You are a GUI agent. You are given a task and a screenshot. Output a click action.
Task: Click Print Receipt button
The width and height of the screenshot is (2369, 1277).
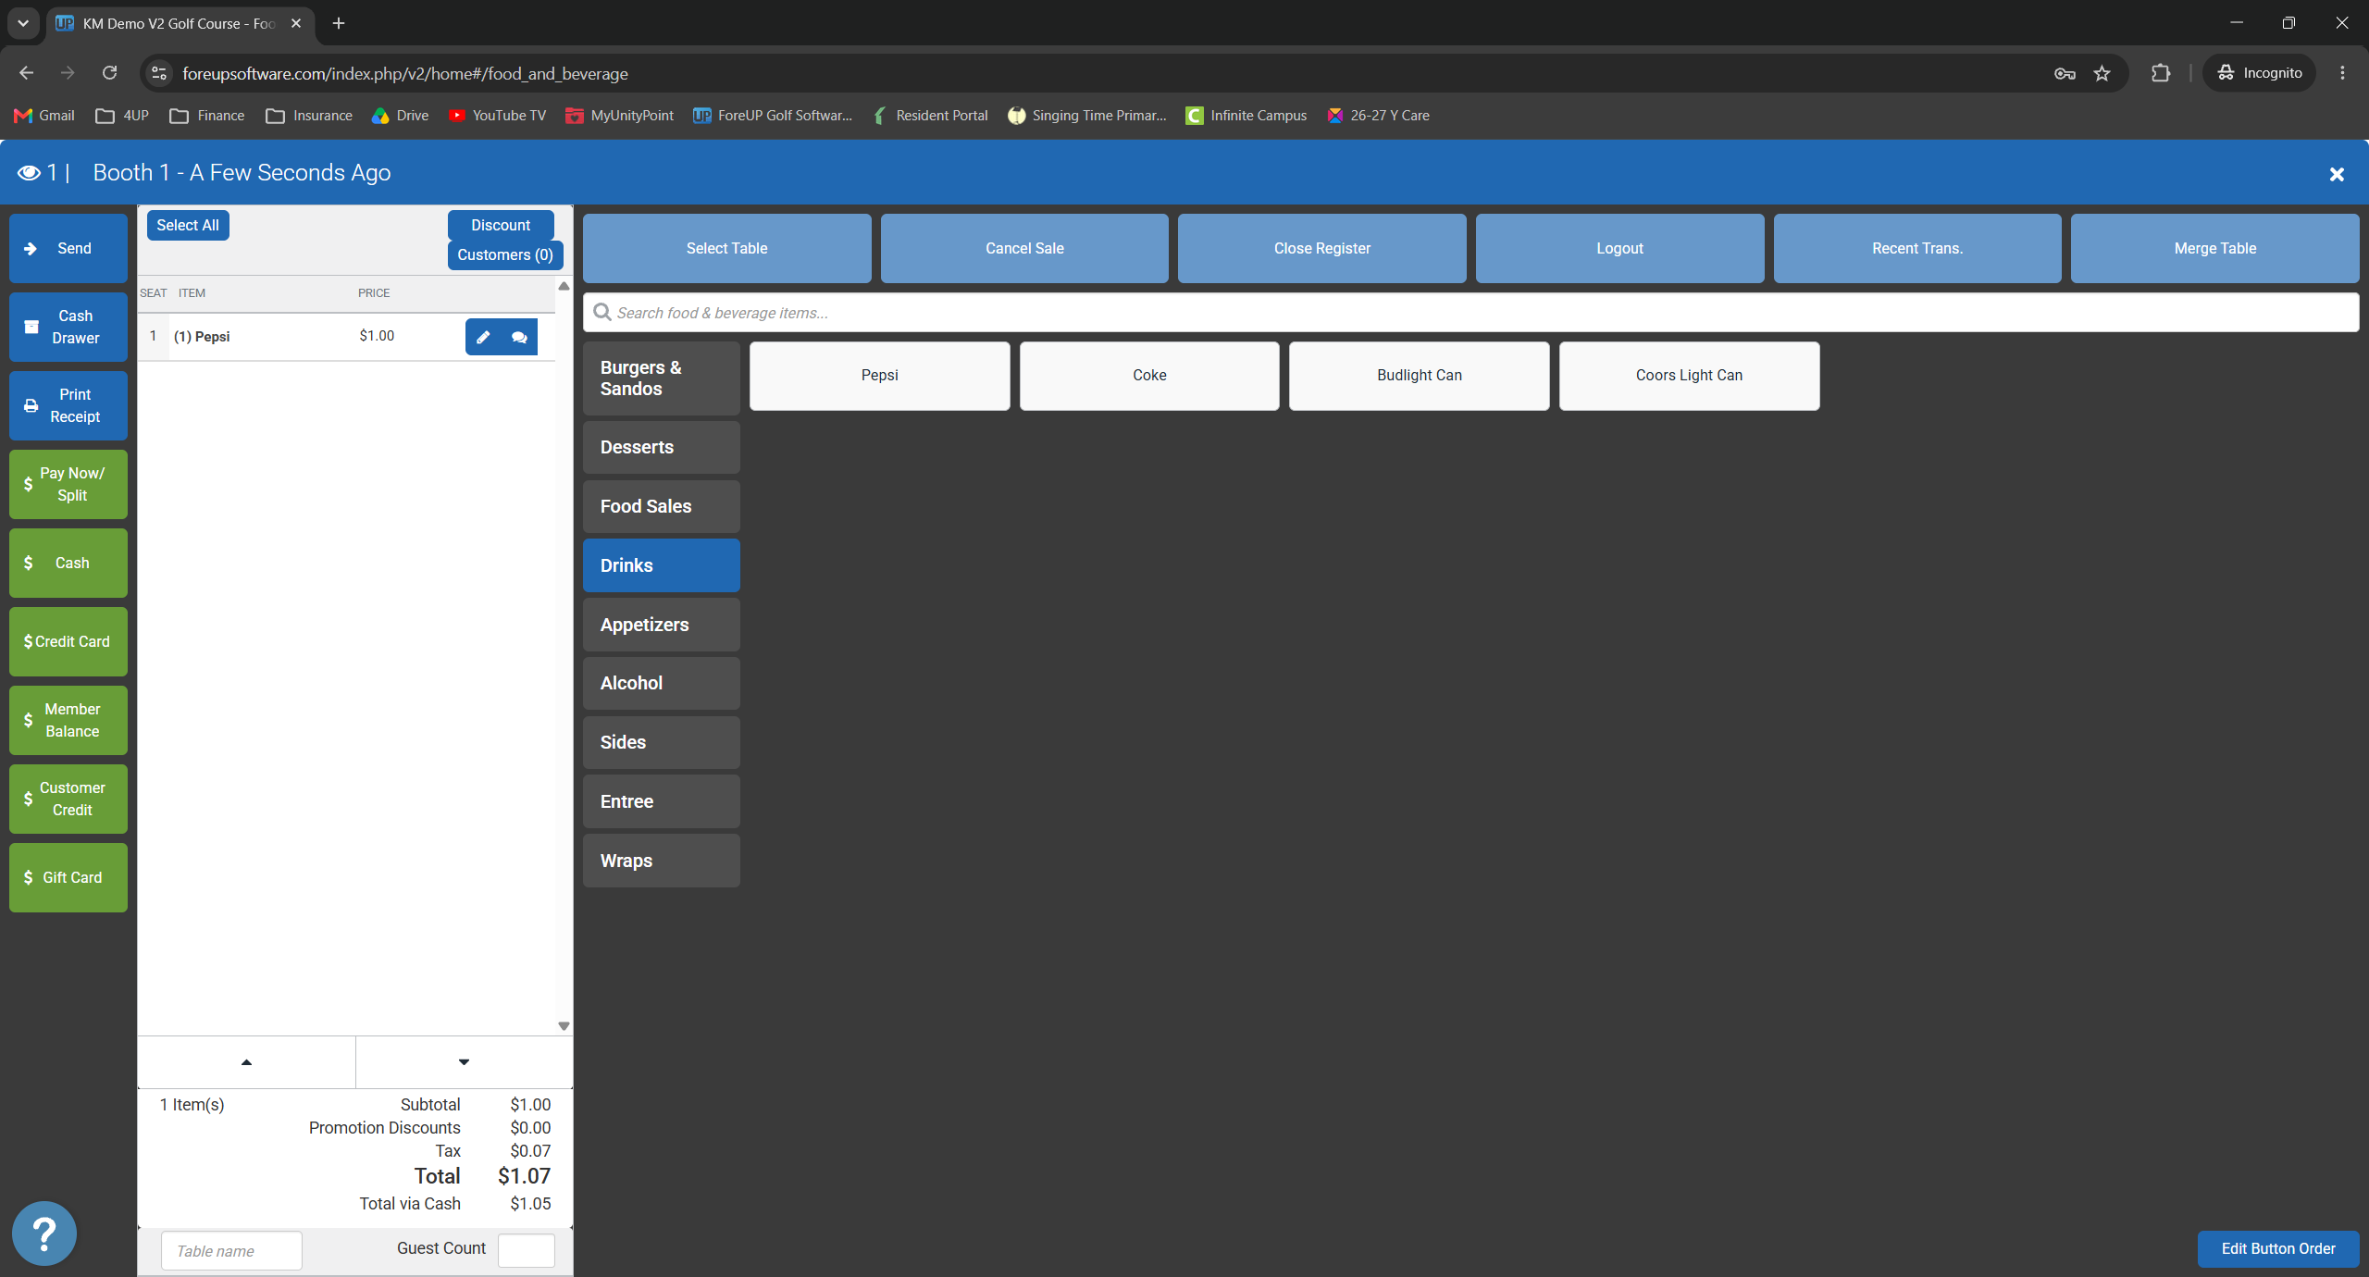pyautogui.click(x=68, y=405)
